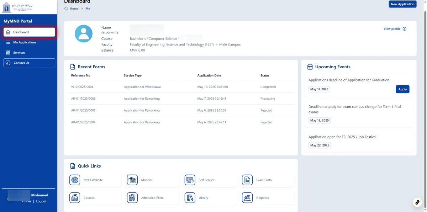Click Apply for Graduation application
Screen dimensions: 427x212
(402, 89)
